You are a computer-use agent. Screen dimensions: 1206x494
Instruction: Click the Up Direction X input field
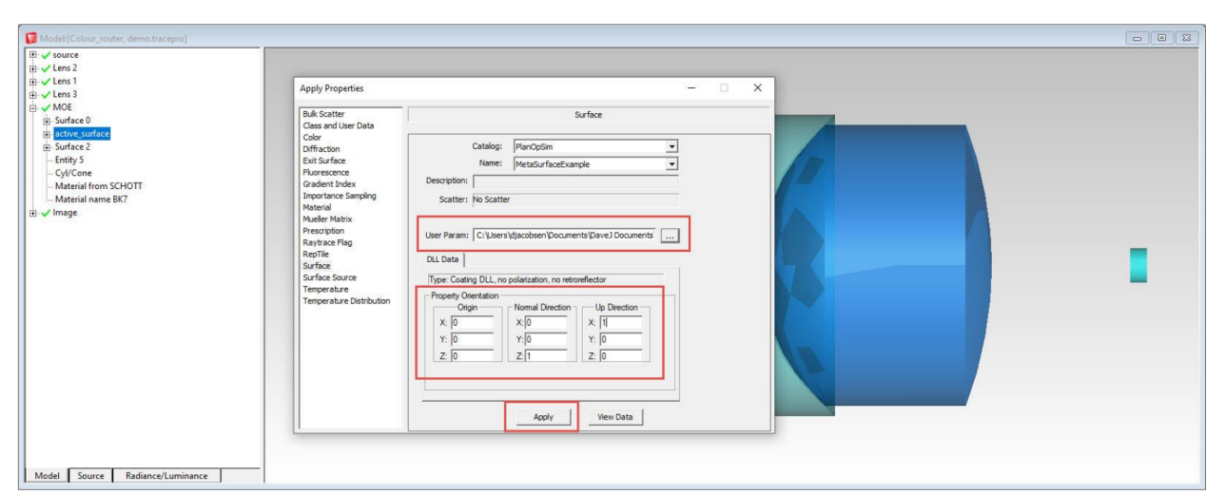(621, 322)
